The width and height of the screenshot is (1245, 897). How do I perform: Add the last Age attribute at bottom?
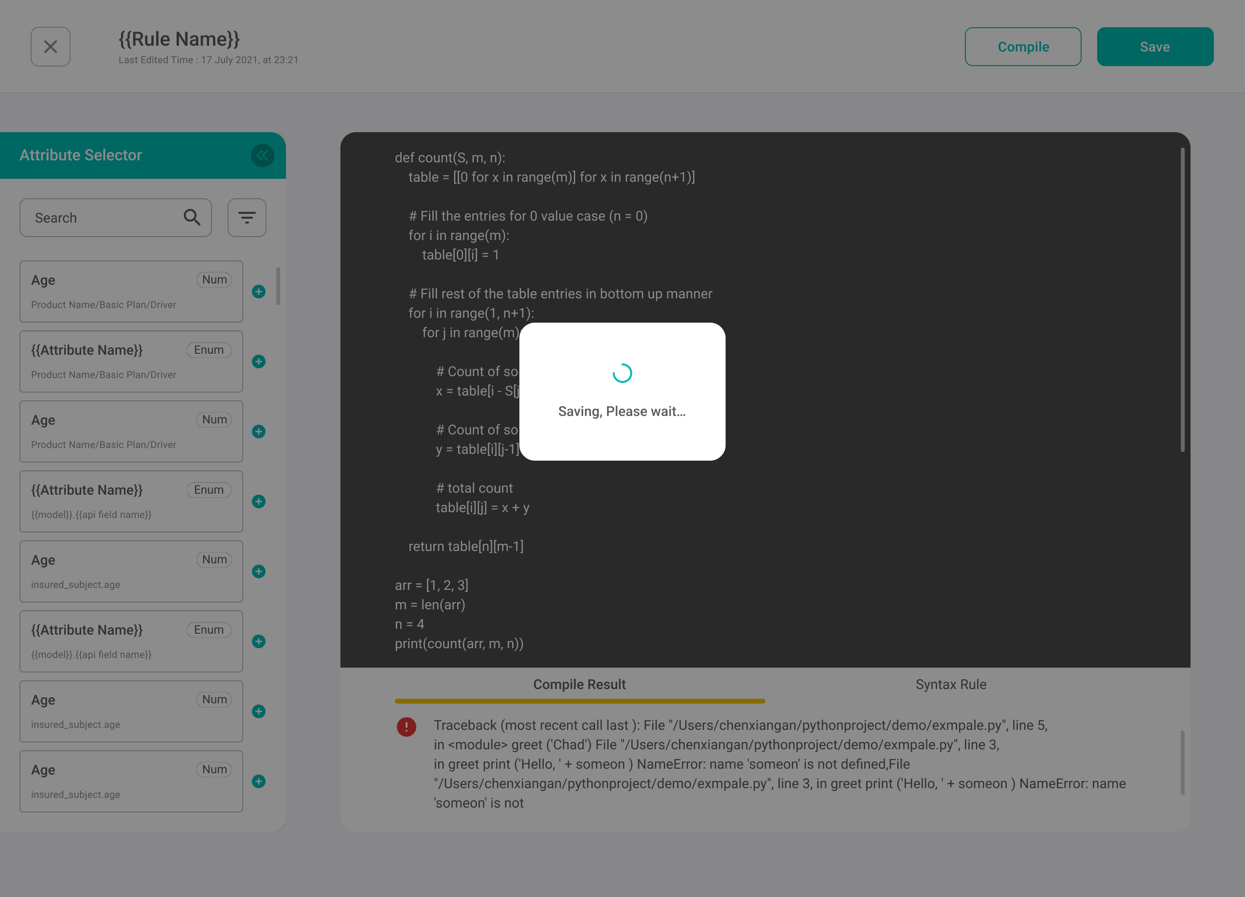tap(259, 781)
